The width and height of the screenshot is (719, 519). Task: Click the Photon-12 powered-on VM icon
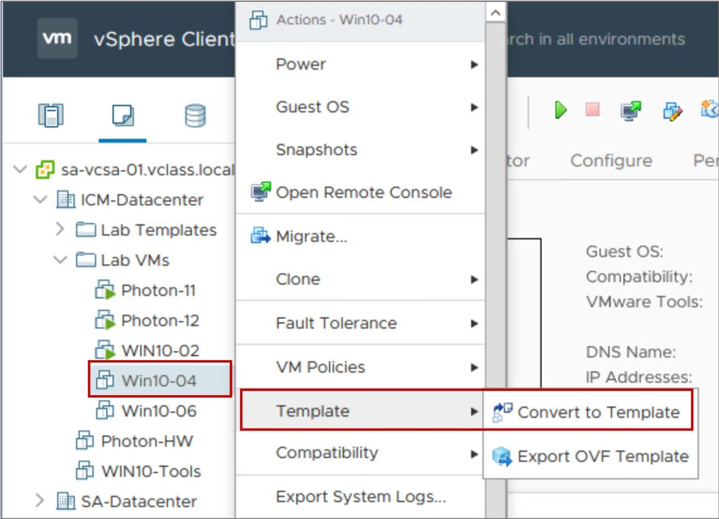point(105,320)
